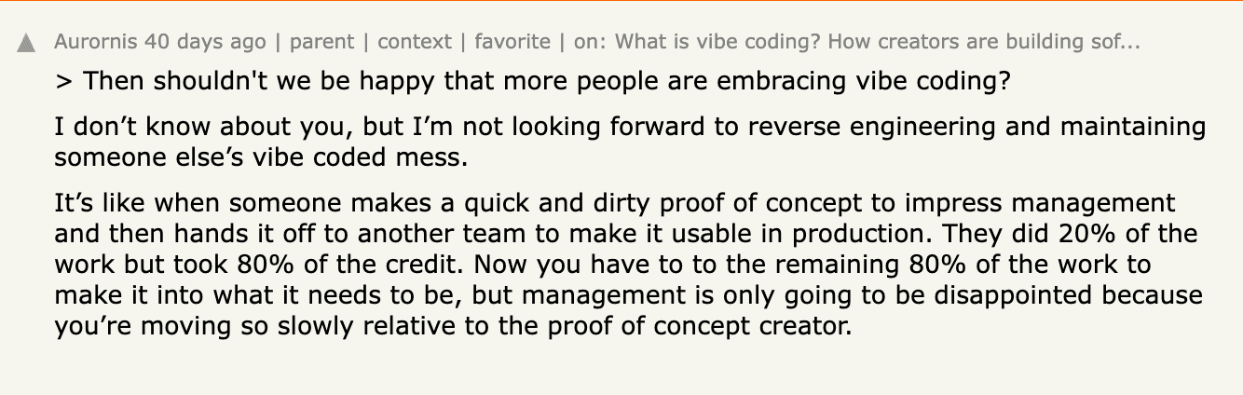Click the orange bar at the top

621,1
